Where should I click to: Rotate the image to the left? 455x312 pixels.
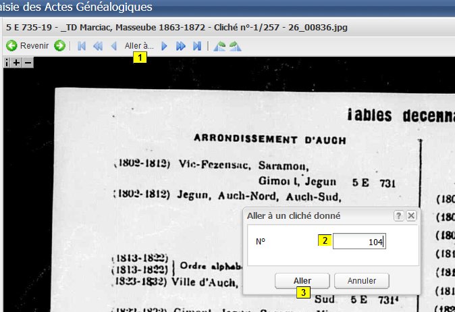(x=219, y=46)
